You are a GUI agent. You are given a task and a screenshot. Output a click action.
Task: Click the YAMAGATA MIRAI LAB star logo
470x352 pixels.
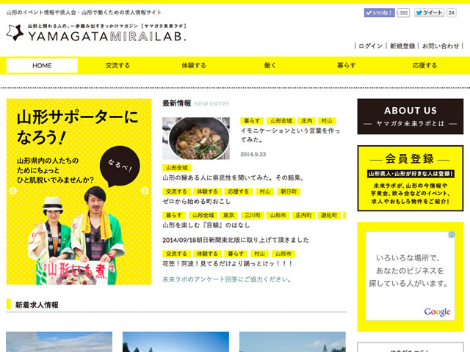coord(15,32)
